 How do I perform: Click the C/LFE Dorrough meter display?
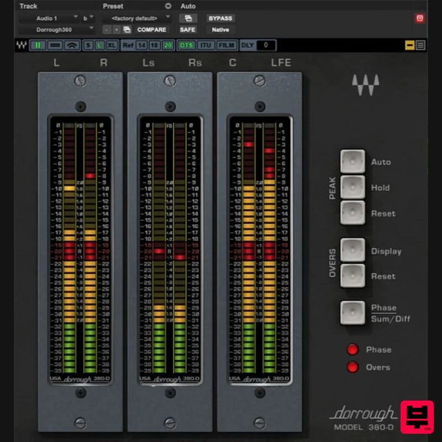point(260,249)
